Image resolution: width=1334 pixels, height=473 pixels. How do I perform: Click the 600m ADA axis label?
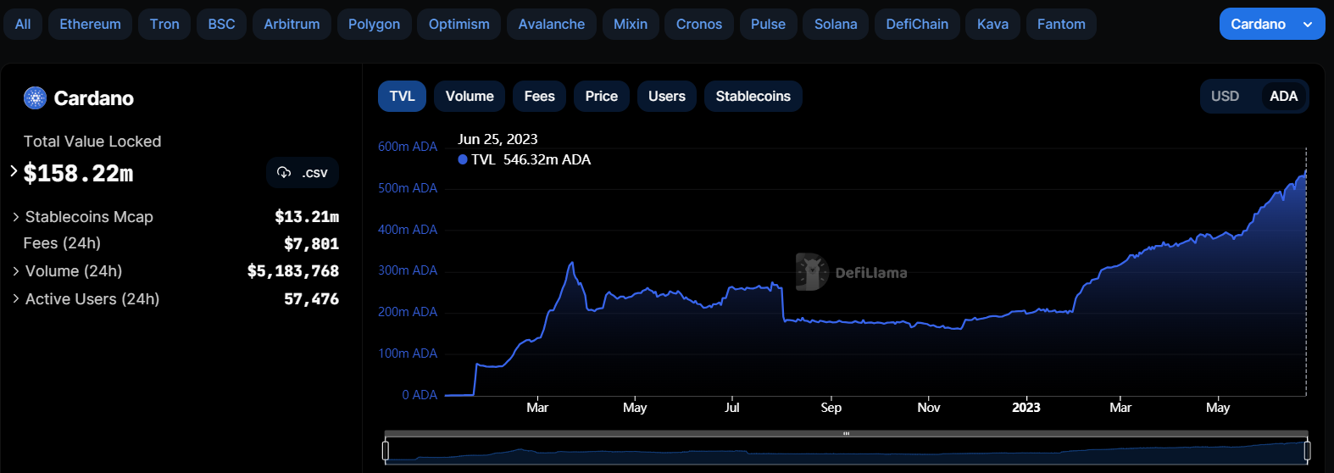(408, 147)
